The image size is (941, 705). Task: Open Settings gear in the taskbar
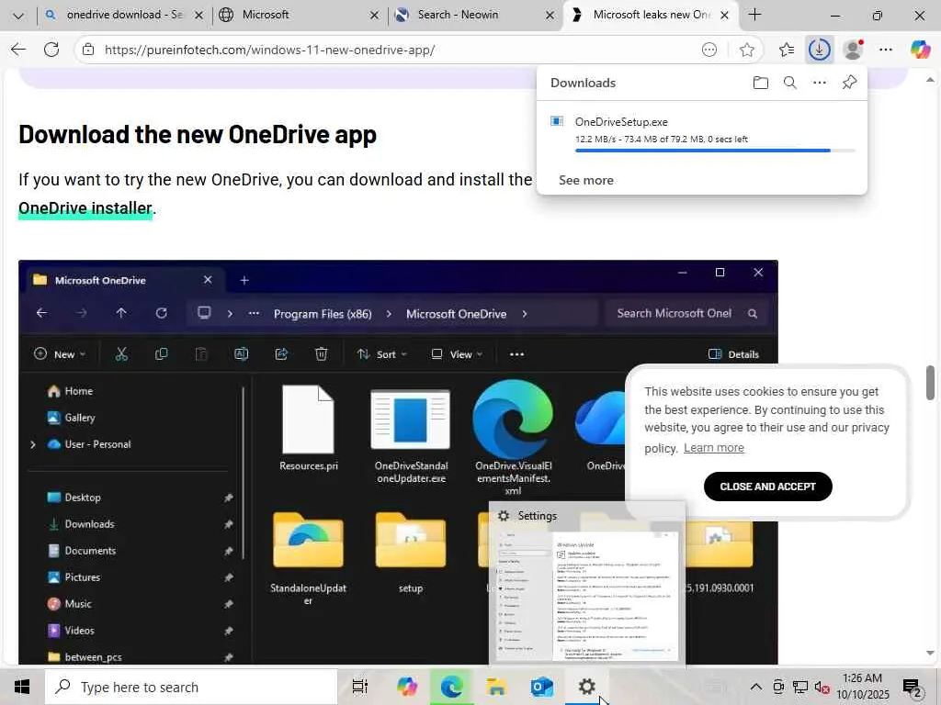pos(587,687)
